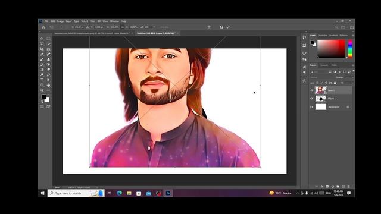Toggle lock position icon
The width and height of the screenshot is (381, 214).
click(x=326, y=83)
